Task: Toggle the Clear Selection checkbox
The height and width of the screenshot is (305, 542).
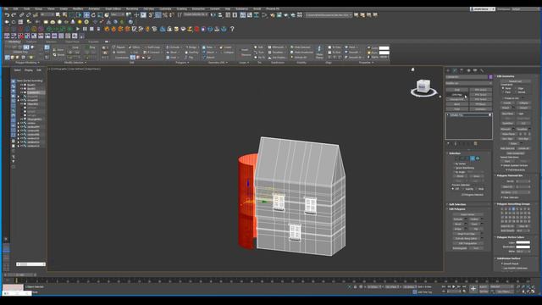Action: pyautogui.click(x=501, y=197)
